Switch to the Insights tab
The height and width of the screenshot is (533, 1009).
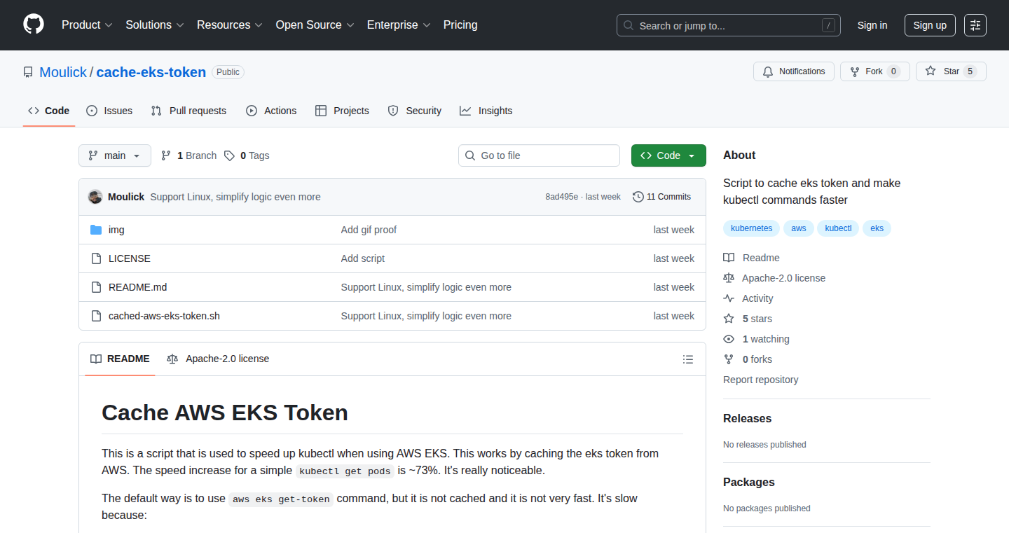pos(486,111)
